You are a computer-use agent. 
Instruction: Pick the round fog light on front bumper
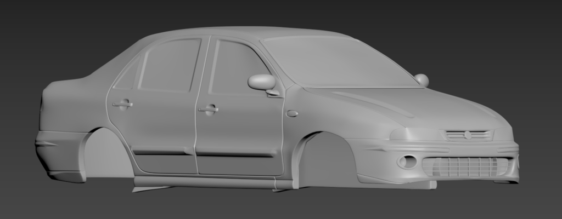[x=407, y=162]
